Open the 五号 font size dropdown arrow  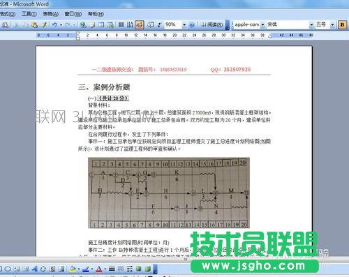pyautogui.click(x=332, y=24)
